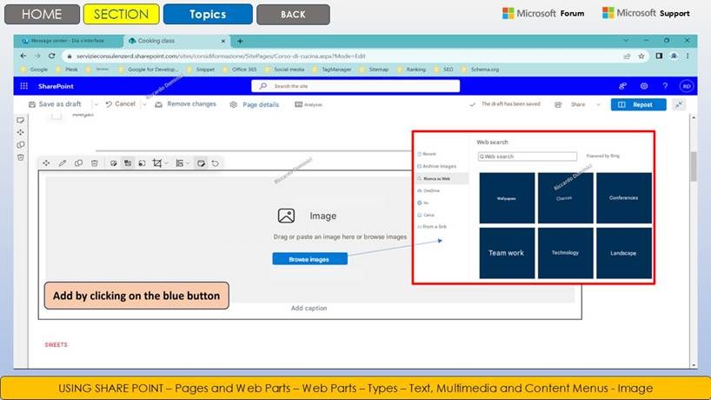Click the Share button

point(572,104)
